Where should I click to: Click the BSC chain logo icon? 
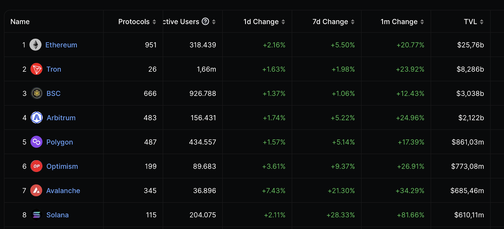coord(37,93)
